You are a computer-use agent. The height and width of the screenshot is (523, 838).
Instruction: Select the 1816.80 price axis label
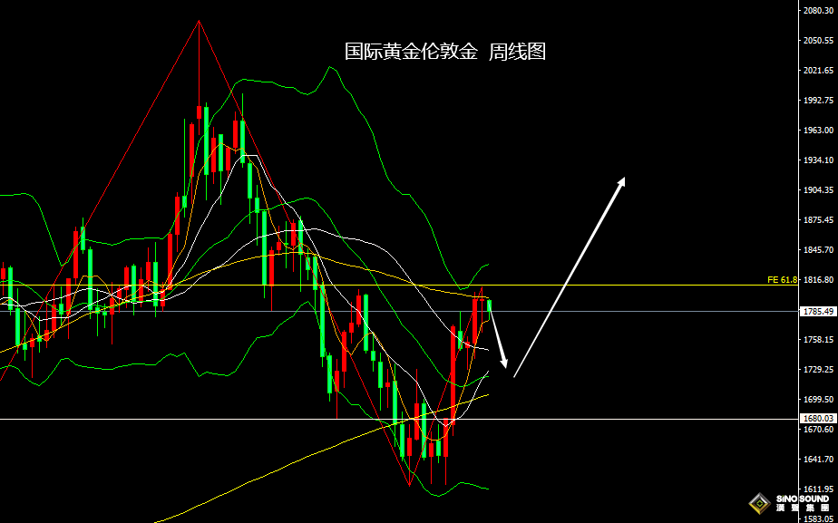[819, 279]
